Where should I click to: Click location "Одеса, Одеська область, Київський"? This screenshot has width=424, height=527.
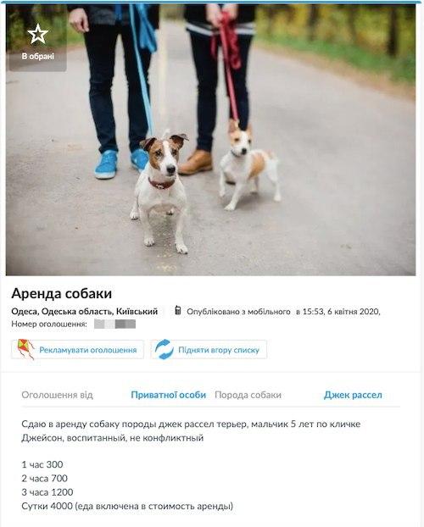tap(85, 311)
